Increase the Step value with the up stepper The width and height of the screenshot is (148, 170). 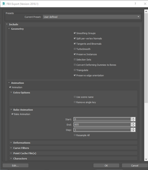[x=133, y=129]
